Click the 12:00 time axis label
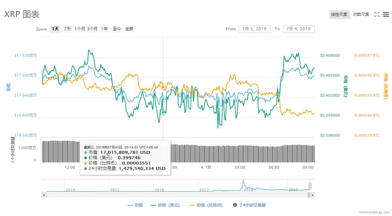The height and width of the screenshot is (216, 392). point(70,167)
